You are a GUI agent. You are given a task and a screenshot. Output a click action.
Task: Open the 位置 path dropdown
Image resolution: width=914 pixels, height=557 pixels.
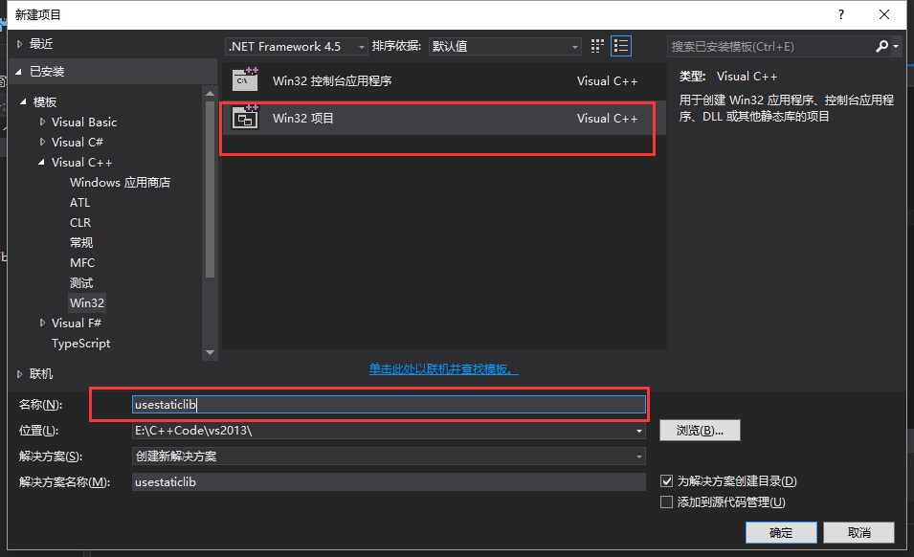coord(639,432)
